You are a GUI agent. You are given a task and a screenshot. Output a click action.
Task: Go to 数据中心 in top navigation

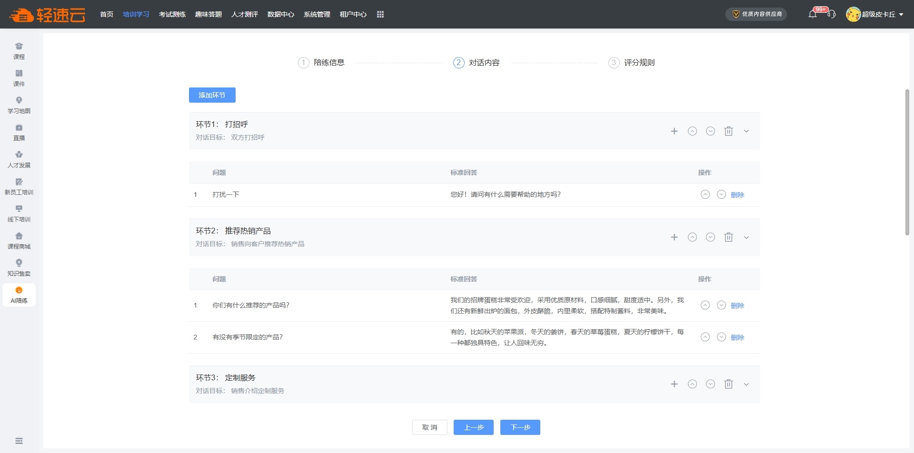[281, 14]
